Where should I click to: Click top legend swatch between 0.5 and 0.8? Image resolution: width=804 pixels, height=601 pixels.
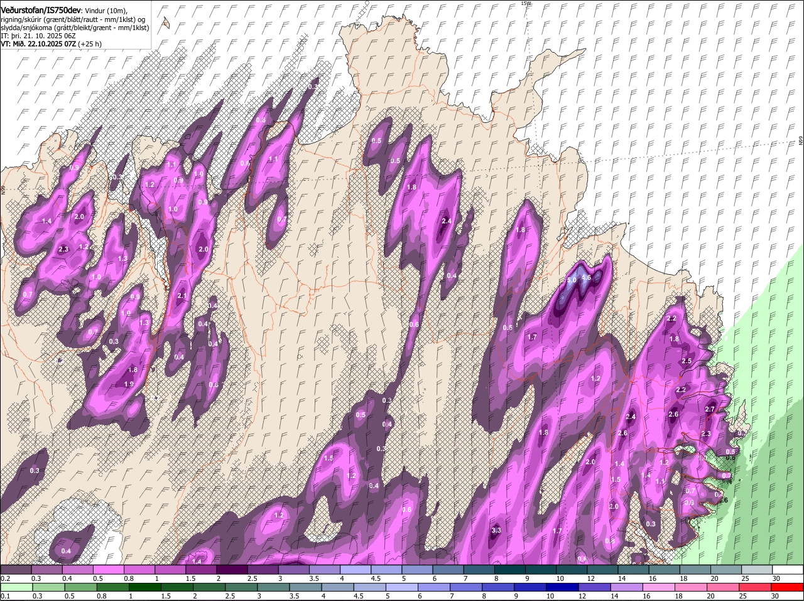(108, 570)
